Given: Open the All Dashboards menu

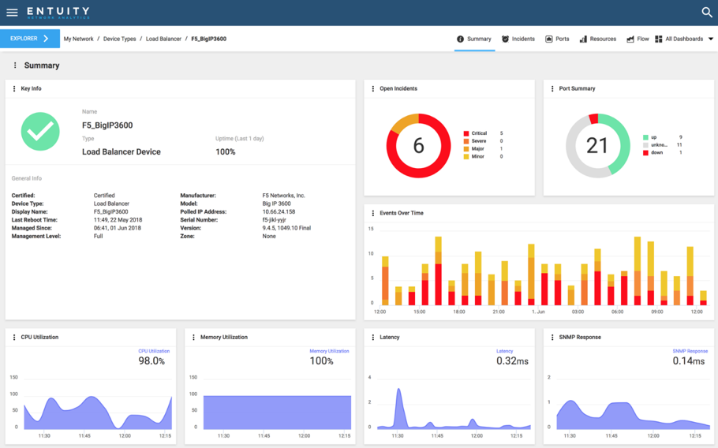Looking at the screenshot, I should [x=684, y=39].
